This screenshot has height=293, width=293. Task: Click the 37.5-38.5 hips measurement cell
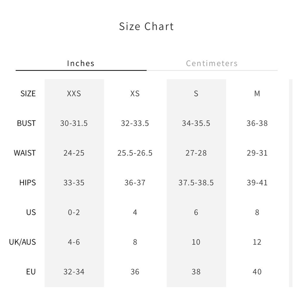[196, 183]
